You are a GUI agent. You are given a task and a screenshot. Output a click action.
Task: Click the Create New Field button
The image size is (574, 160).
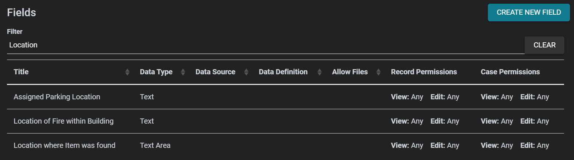[x=529, y=13]
